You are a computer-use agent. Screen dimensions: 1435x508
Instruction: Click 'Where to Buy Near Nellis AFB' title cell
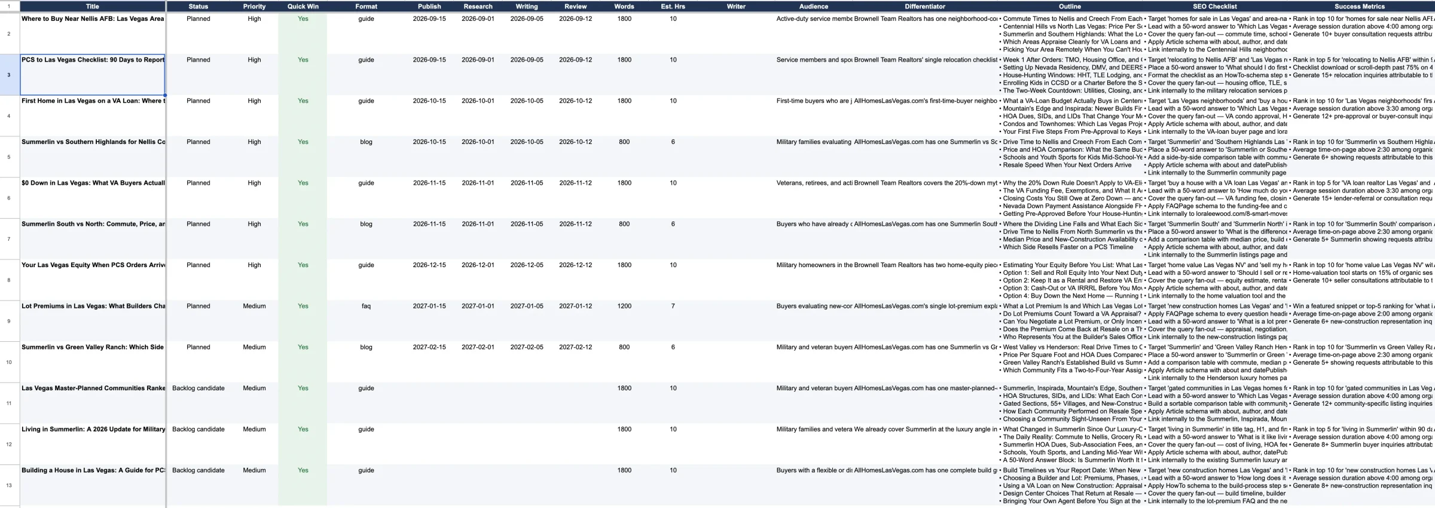pos(93,33)
